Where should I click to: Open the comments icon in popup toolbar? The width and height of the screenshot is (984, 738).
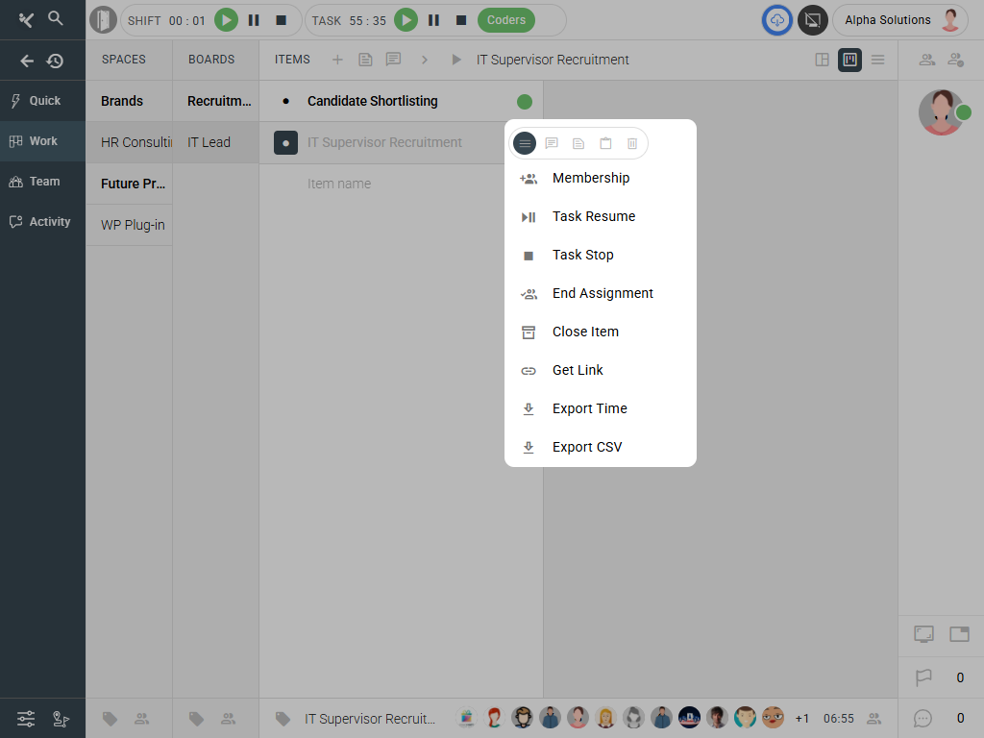[x=552, y=143]
